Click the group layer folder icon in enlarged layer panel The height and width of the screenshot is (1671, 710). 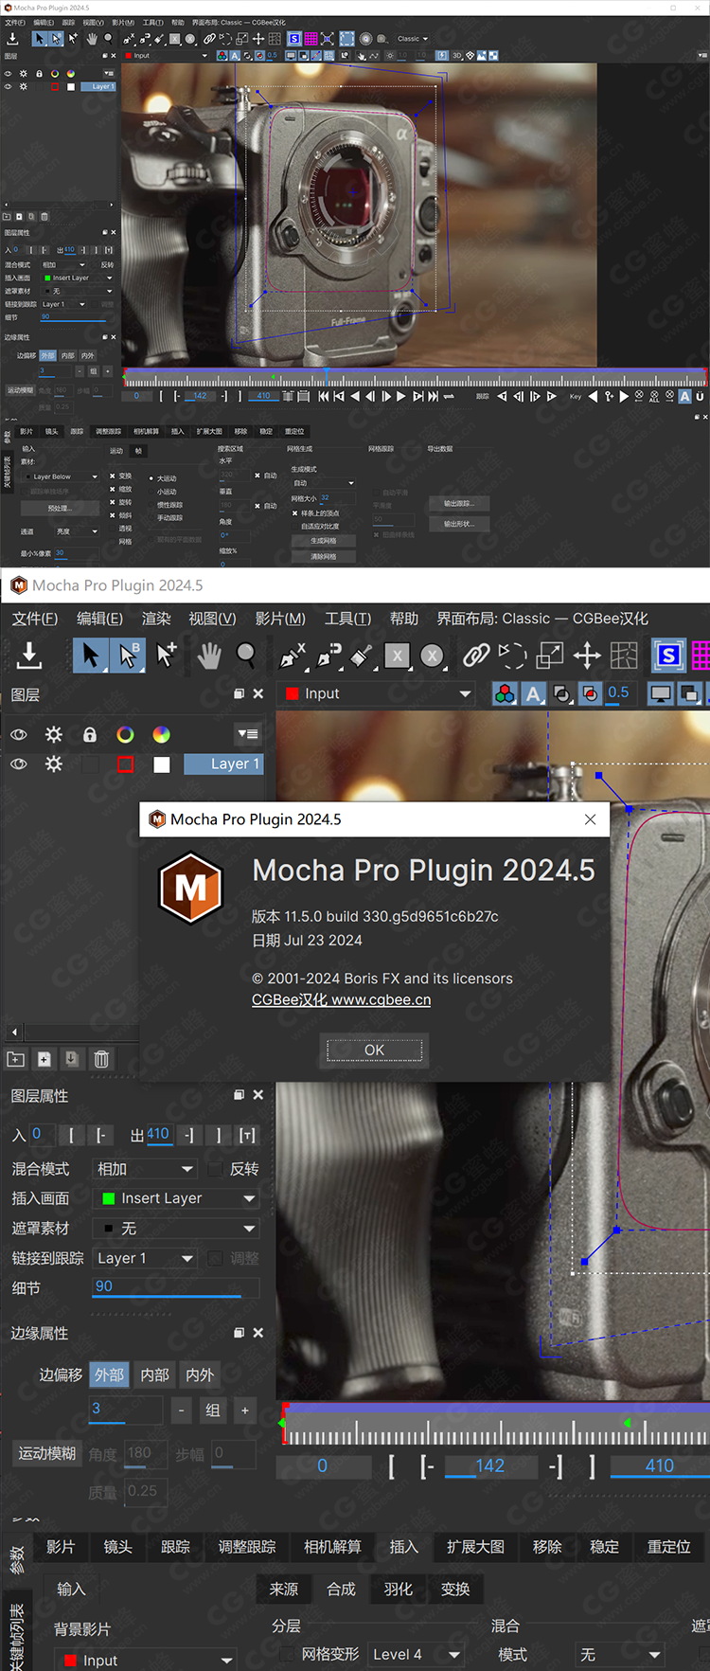point(16,1059)
